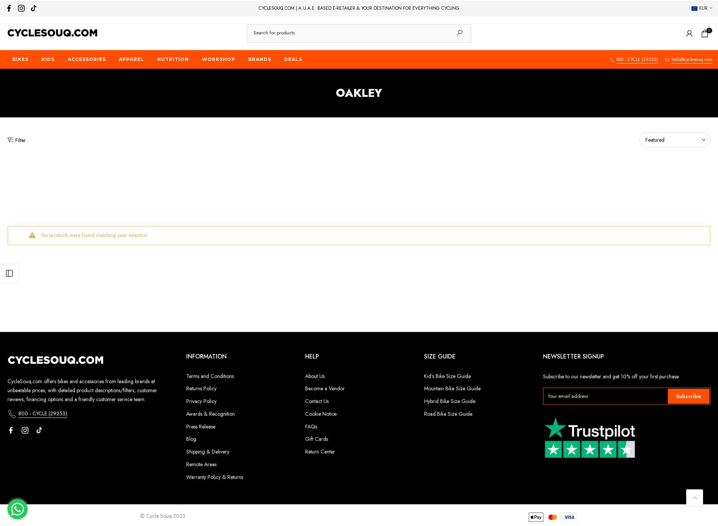Open the About Us page

315,376
